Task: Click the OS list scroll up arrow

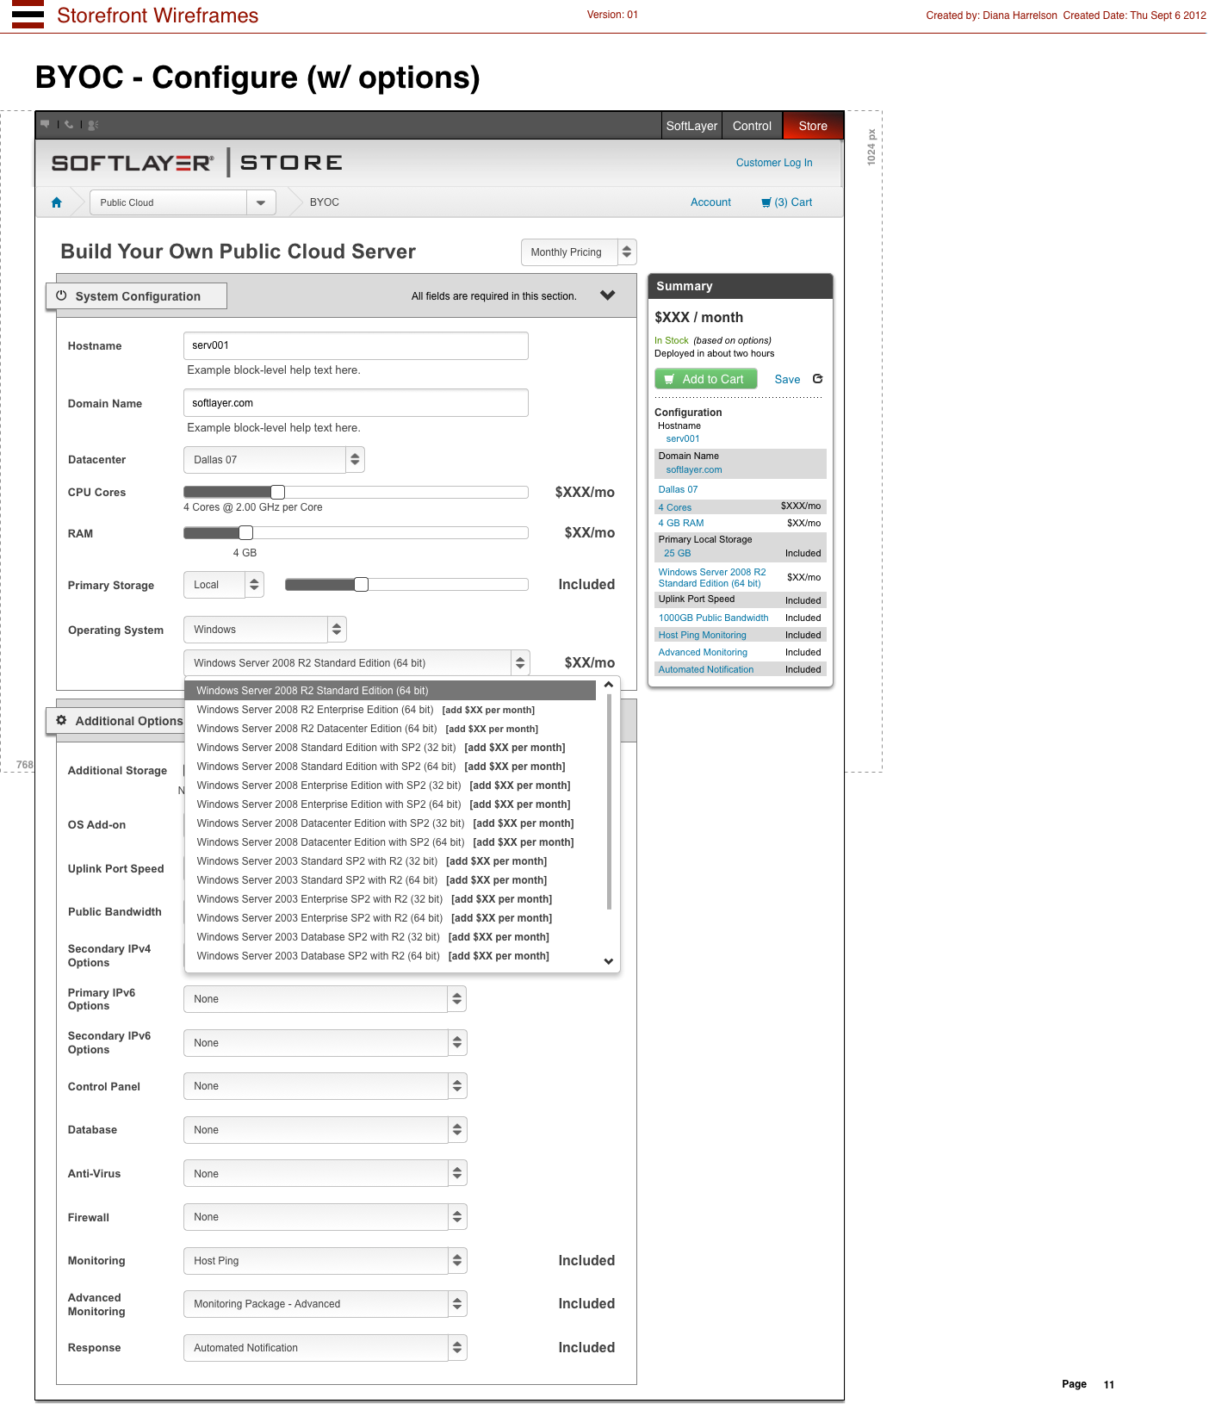Action: [609, 686]
